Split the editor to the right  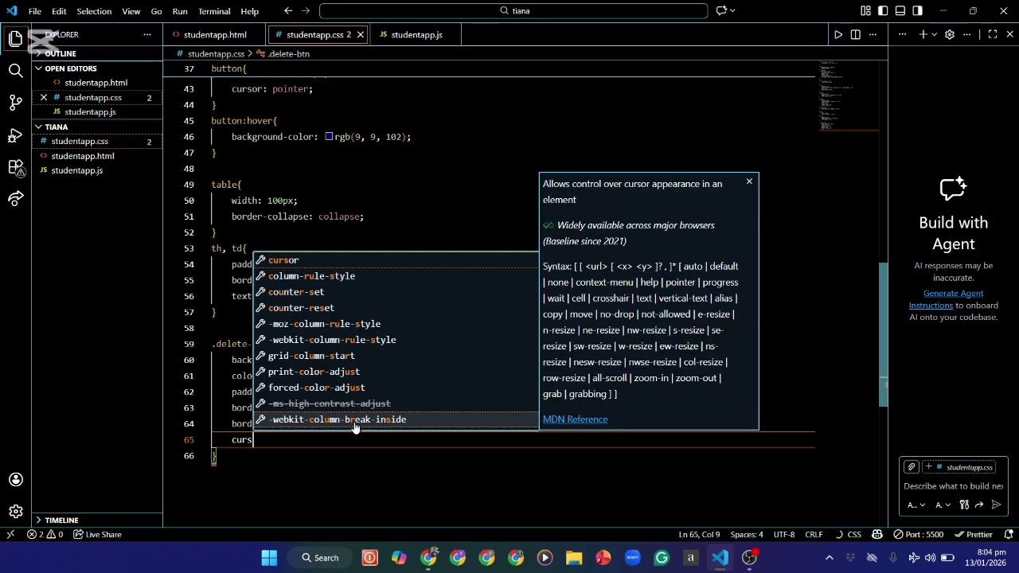coord(856,34)
